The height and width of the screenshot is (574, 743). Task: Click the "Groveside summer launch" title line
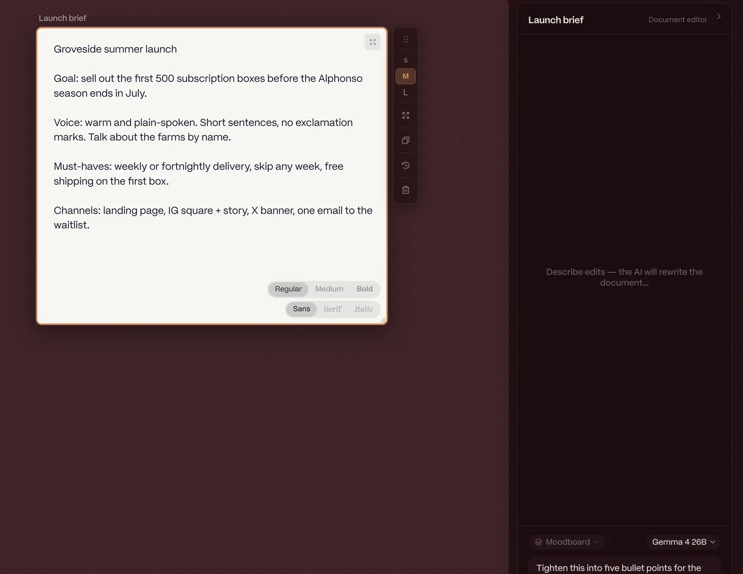pyautogui.click(x=115, y=49)
